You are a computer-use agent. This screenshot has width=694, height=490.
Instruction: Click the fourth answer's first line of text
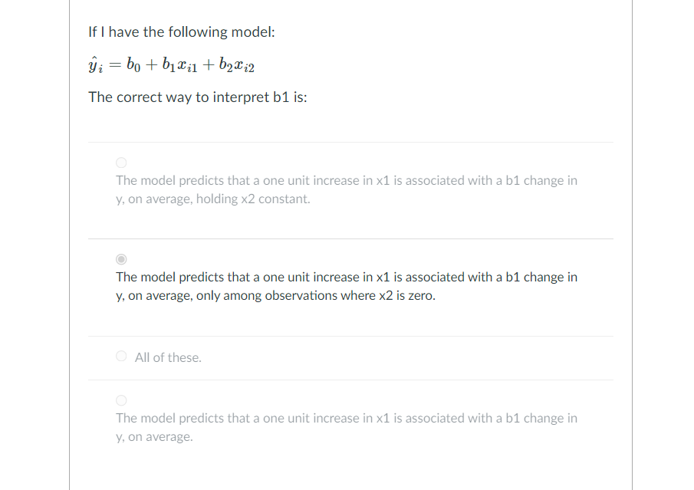(x=345, y=418)
